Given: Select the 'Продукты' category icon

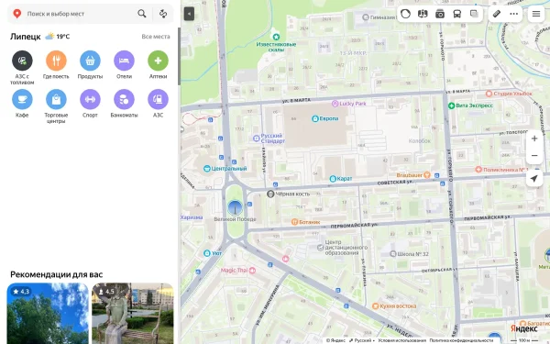Looking at the screenshot, I should pos(90,61).
